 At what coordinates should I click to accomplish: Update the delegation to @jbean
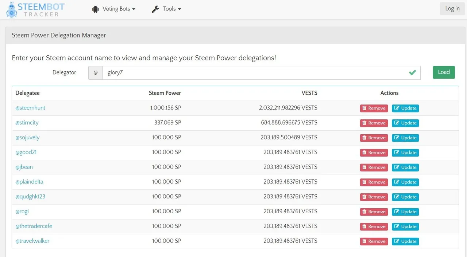405,167
